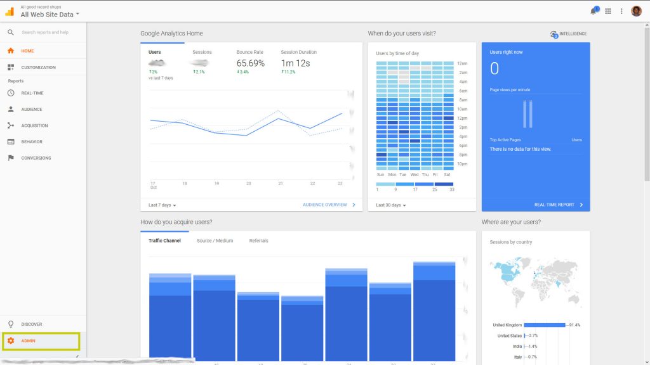Screen dimensions: 650x365
Task: Open the notifications bell
Action: click(x=594, y=11)
